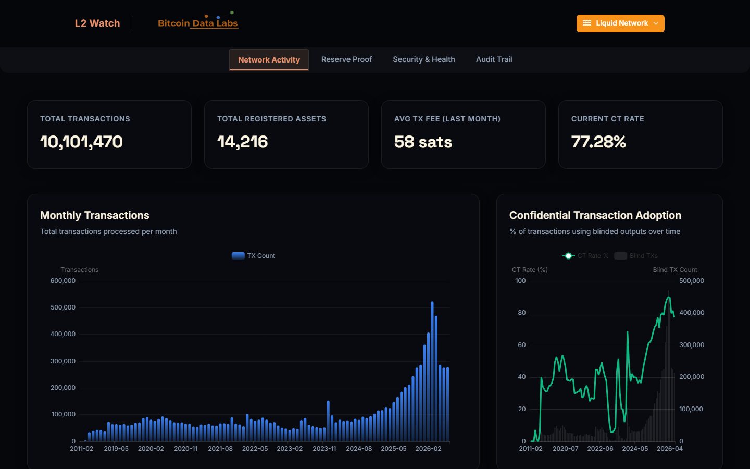Click the 500,000 right-axis label on CT chart
Image resolution: width=750 pixels, height=469 pixels.
[x=692, y=281]
